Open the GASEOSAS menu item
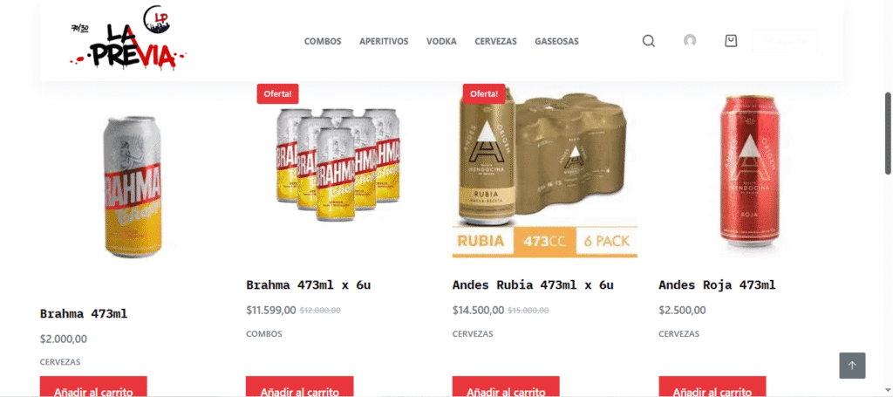The image size is (893, 397). point(556,41)
